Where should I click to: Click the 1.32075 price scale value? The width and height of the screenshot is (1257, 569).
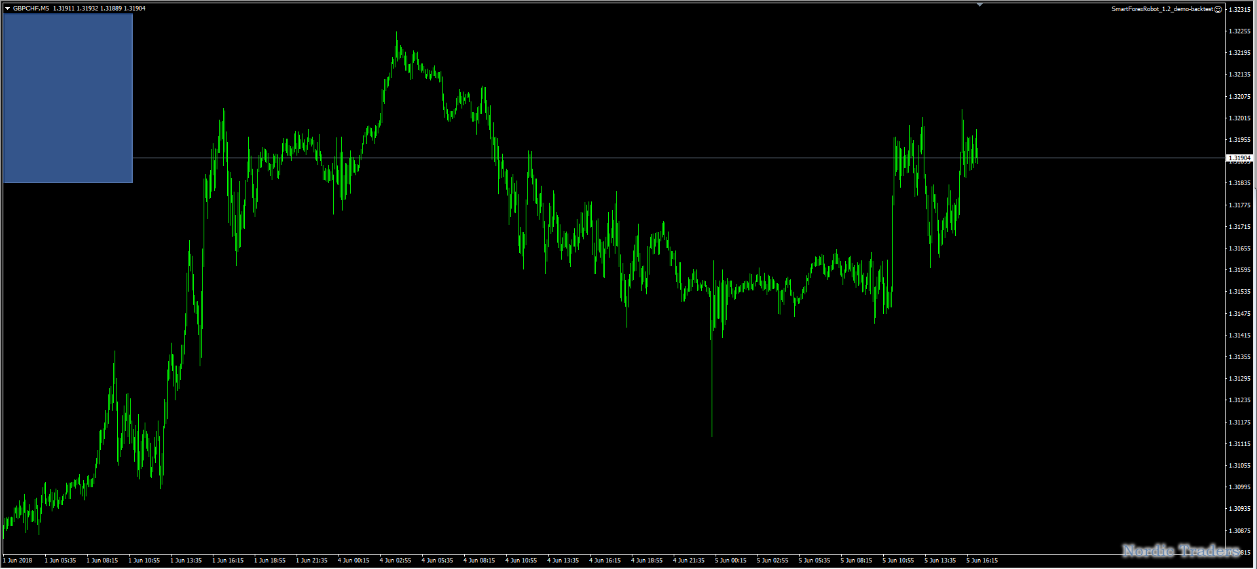click(1239, 97)
